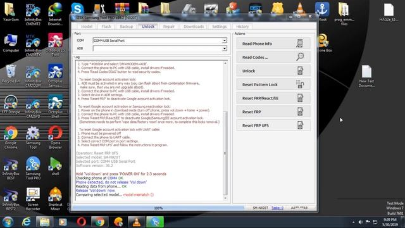This screenshot has height=228, width=405.
Task: Click Read Phone Info button
Action: click(273, 44)
